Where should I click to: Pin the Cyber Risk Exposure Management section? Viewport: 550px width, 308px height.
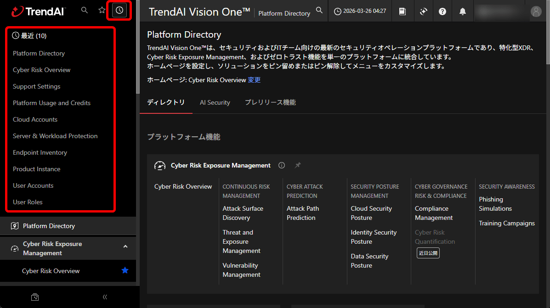(x=297, y=165)
